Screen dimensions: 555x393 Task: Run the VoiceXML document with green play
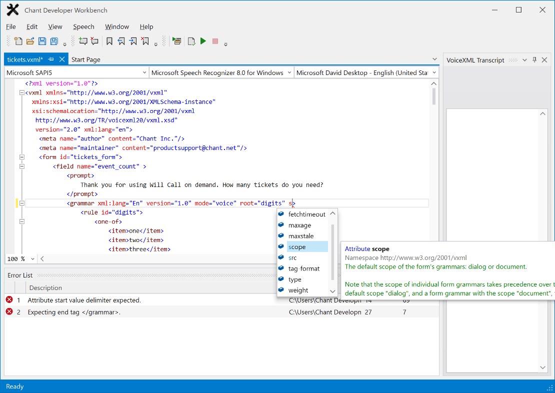(203, 41)
